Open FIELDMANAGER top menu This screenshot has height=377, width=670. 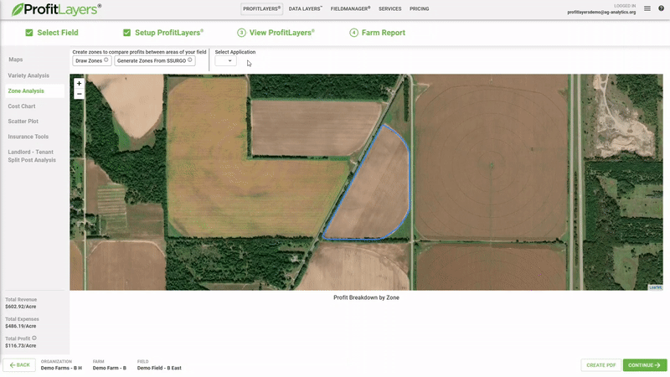(x=350, y=8)
